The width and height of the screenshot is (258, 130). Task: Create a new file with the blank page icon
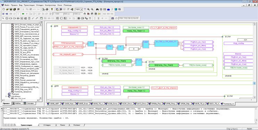click(x=3, y=9)
